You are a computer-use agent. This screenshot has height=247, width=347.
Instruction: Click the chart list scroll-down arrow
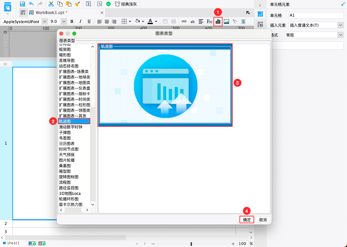pos(93,205)
